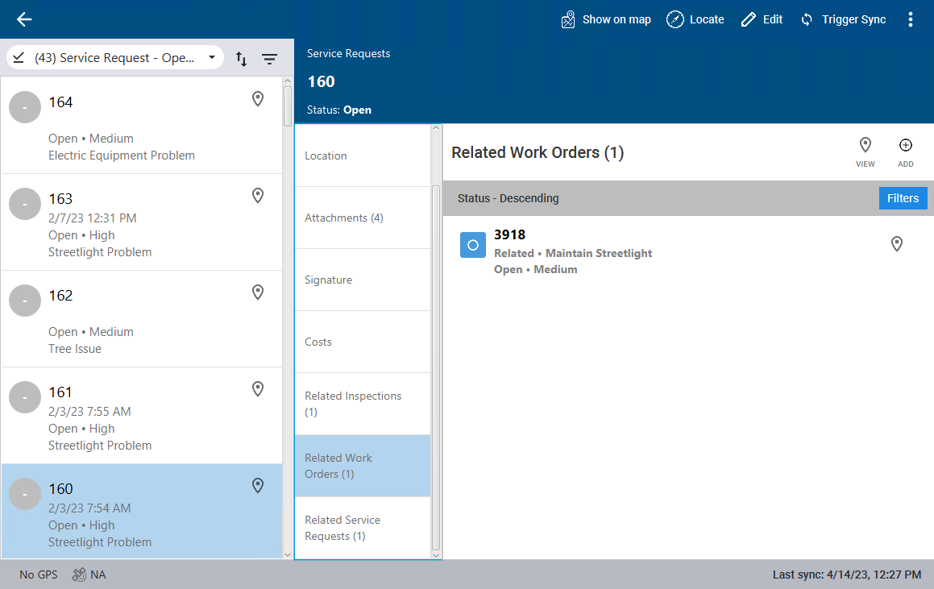Click the View map pin button

click(866, 151)
